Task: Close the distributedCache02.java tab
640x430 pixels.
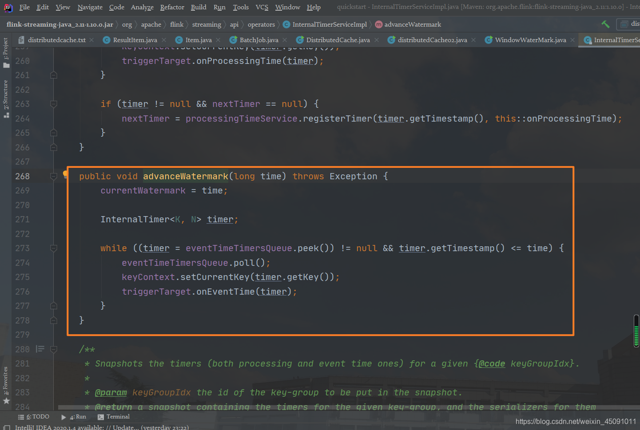Action: [x=473, y=40]
